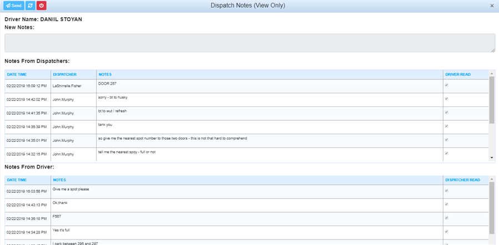
Task: Select 'tell me the nearest spoy - full or not'
Action: (127, 152)
